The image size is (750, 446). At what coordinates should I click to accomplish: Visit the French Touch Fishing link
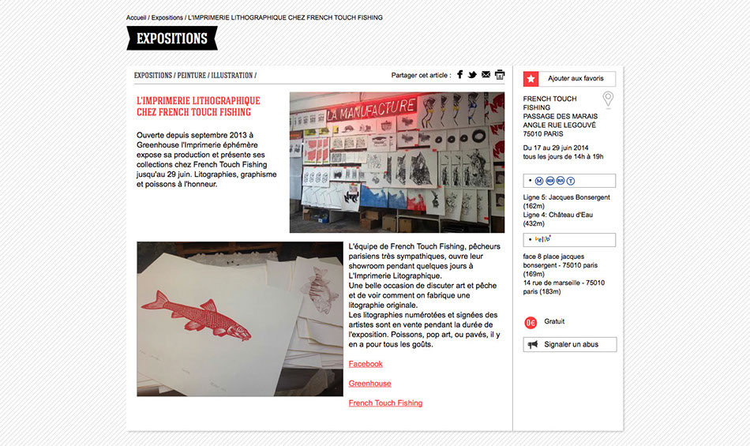coord(385,403)
